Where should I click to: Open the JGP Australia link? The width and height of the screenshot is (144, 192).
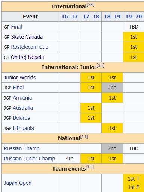coord(23,108)
